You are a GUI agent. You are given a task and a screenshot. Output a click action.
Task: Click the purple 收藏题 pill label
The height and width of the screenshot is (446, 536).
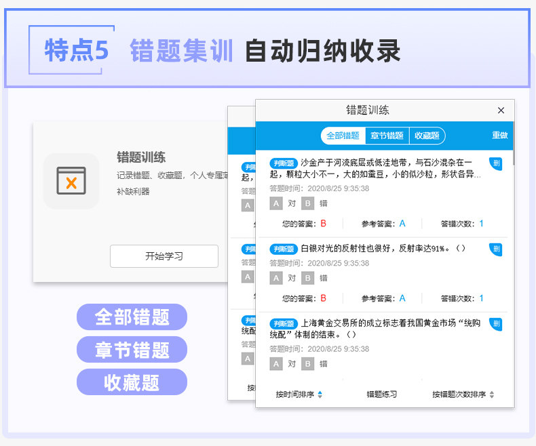132,382
